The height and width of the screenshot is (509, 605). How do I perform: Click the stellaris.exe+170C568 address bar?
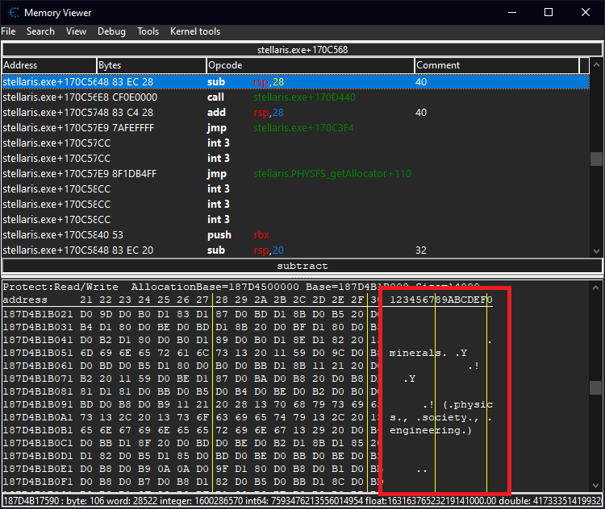[302, 50]
